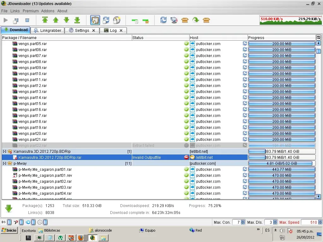The height and width of the screenshot is (242, 323).
Task: Click the Max. Speed input field
Action: [x=309, y=222]
